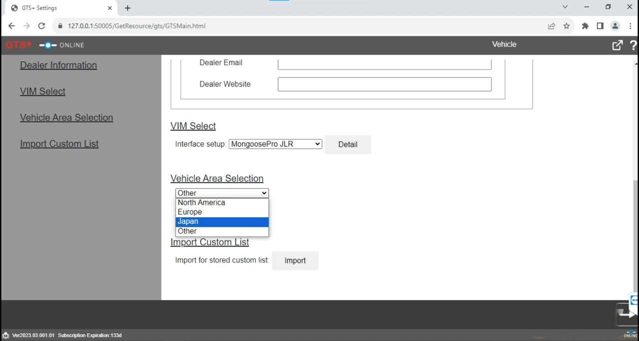Click the browser back arrow
This screenshot has width=639, height=341.
point(11,26)
